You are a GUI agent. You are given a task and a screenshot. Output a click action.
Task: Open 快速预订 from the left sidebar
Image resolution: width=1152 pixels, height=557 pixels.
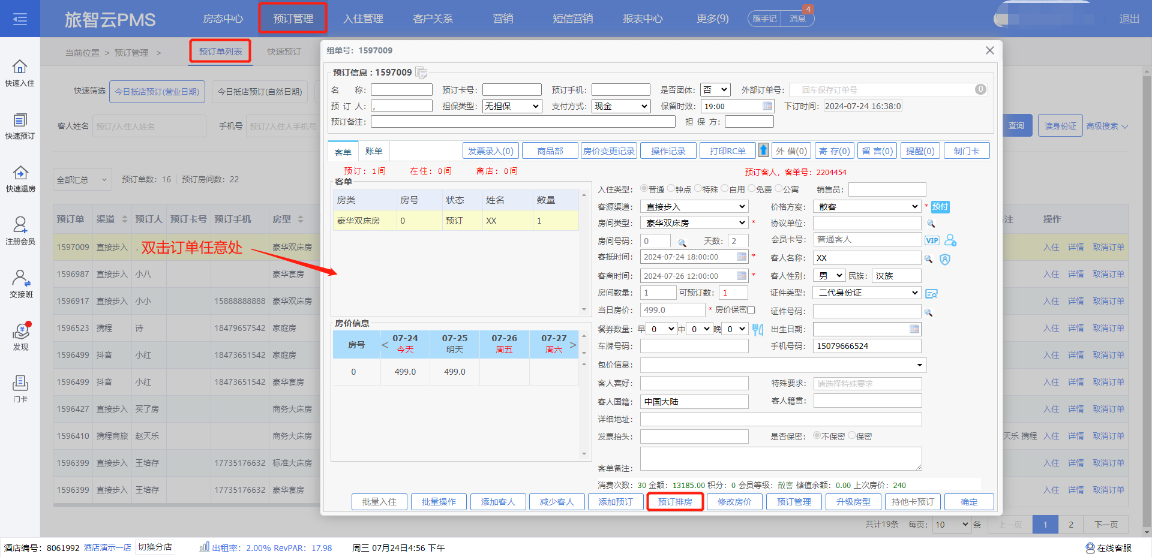20,126
